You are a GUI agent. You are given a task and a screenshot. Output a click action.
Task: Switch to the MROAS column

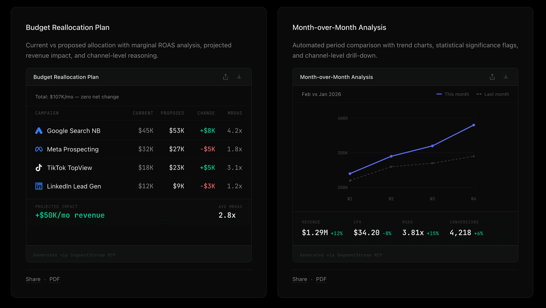(235, 113)
